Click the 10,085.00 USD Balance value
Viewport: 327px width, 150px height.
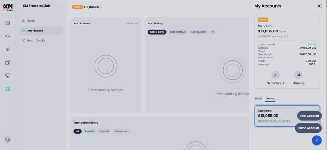click(x=308, y=48)
